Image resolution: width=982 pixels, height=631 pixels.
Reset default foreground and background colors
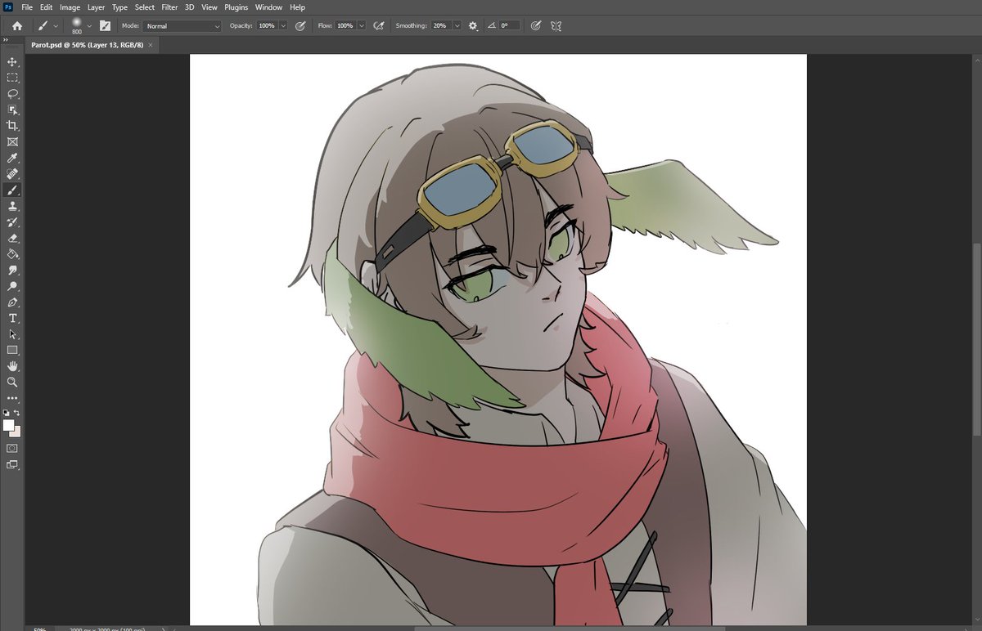(x=7, y=413)
